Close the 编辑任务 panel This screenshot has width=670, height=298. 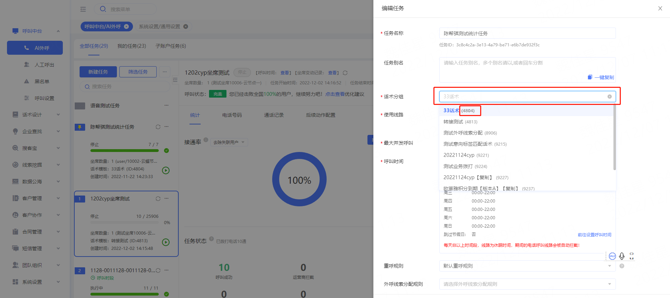point(660,8)
